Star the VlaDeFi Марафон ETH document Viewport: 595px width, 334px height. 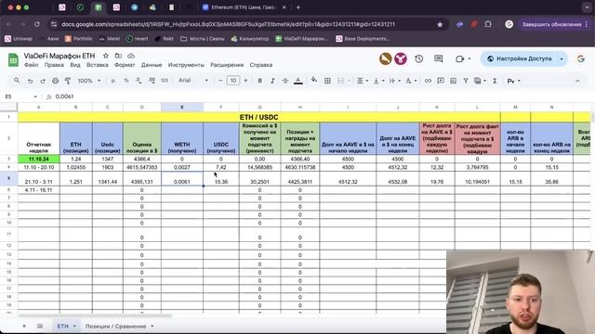tap(106, 56)
